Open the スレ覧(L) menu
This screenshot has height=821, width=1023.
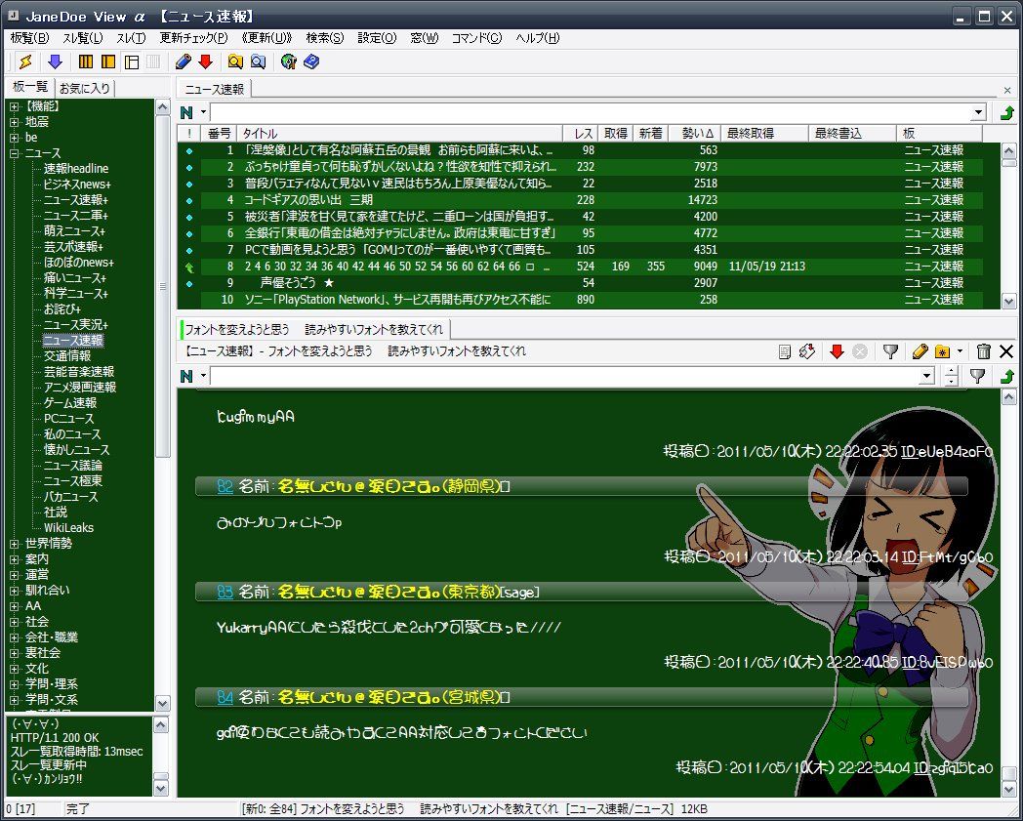(x=82, y=38)
